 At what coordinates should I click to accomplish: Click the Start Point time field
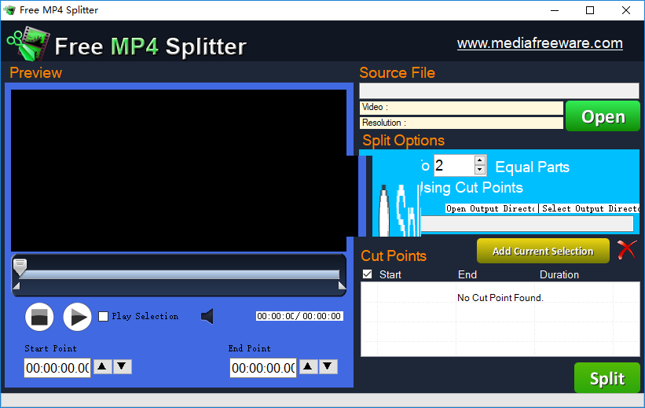click(x=57, y=368)
